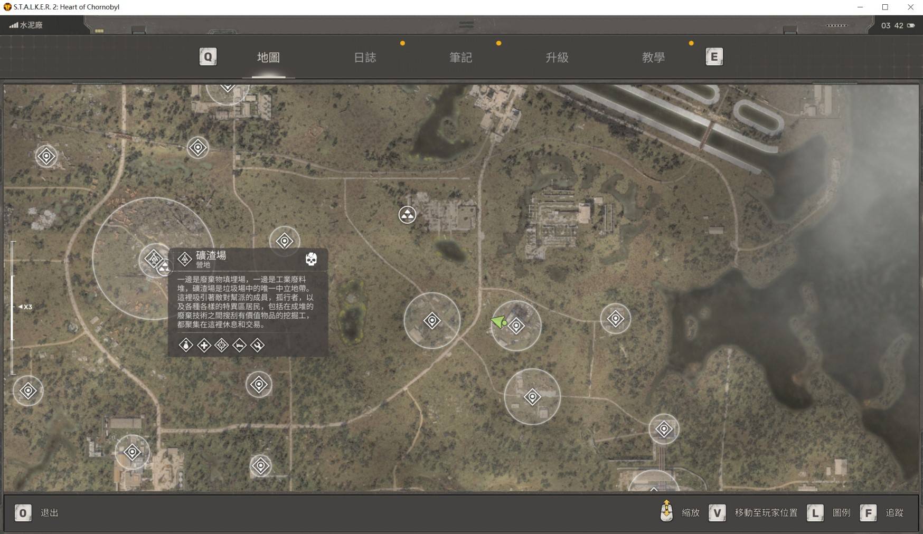The height and width of the screenshot is (534, 923).
Task: Go to the 教學 tutorial tab
Action: click(x=653, y=58)
